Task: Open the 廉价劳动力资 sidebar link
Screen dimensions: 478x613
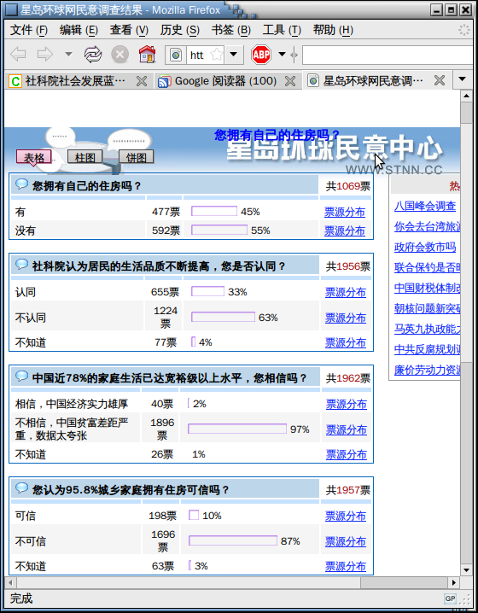Action: pyautogui.click(x=427, y=370)
